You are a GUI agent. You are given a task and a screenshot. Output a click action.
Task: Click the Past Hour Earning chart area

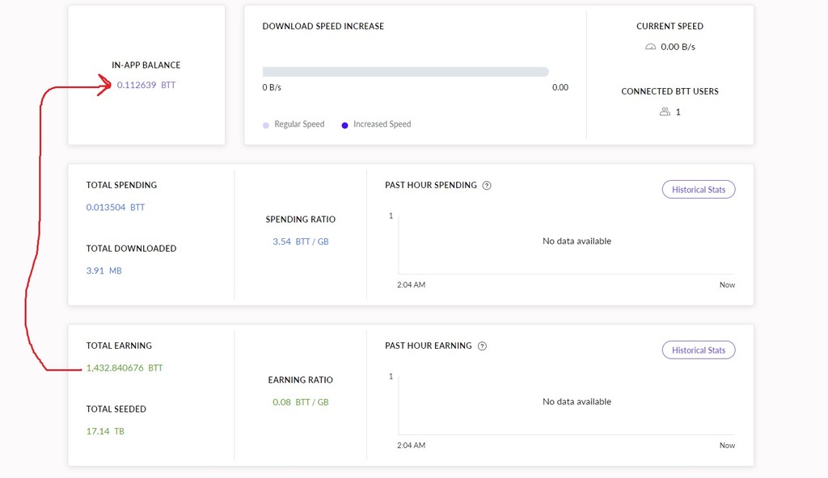click(566, 405)
